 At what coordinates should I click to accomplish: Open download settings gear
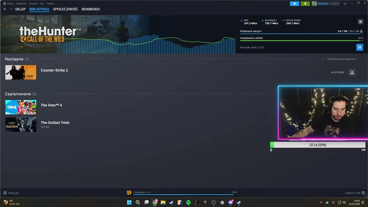pyautogui.click(x=360, y=22)
